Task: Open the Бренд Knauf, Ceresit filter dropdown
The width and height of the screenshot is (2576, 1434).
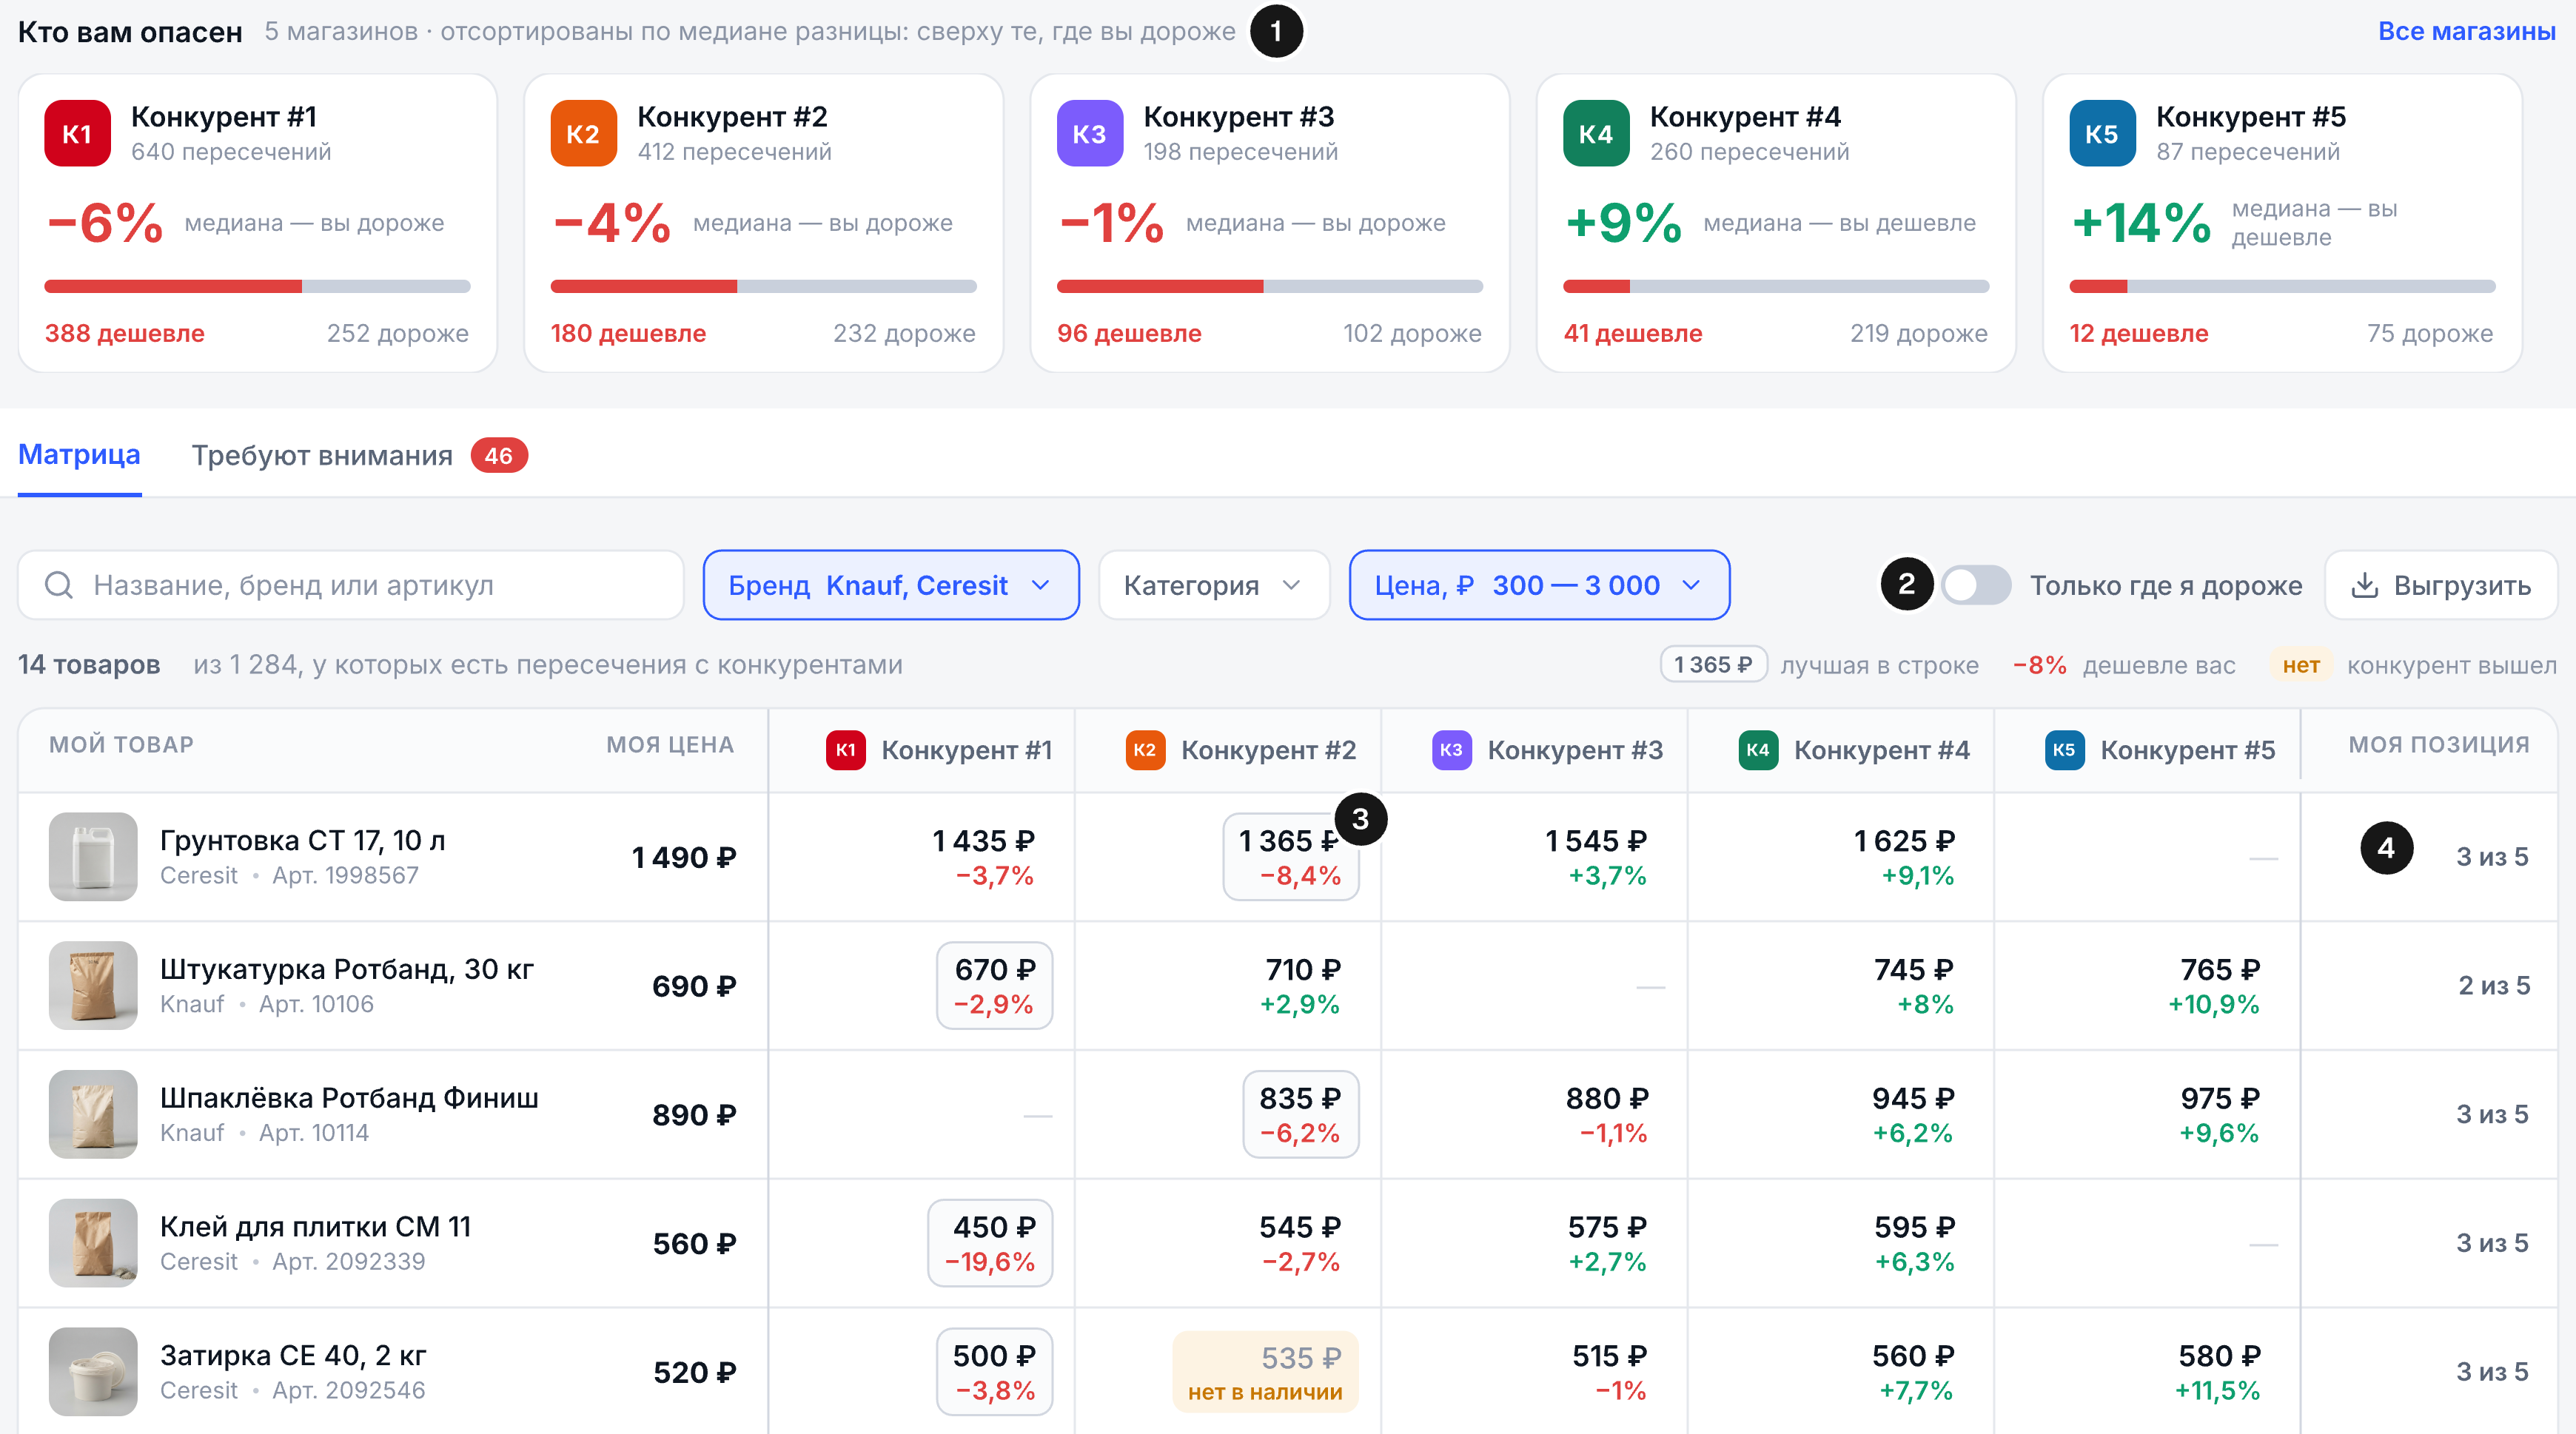Action: tap(890, 585)
